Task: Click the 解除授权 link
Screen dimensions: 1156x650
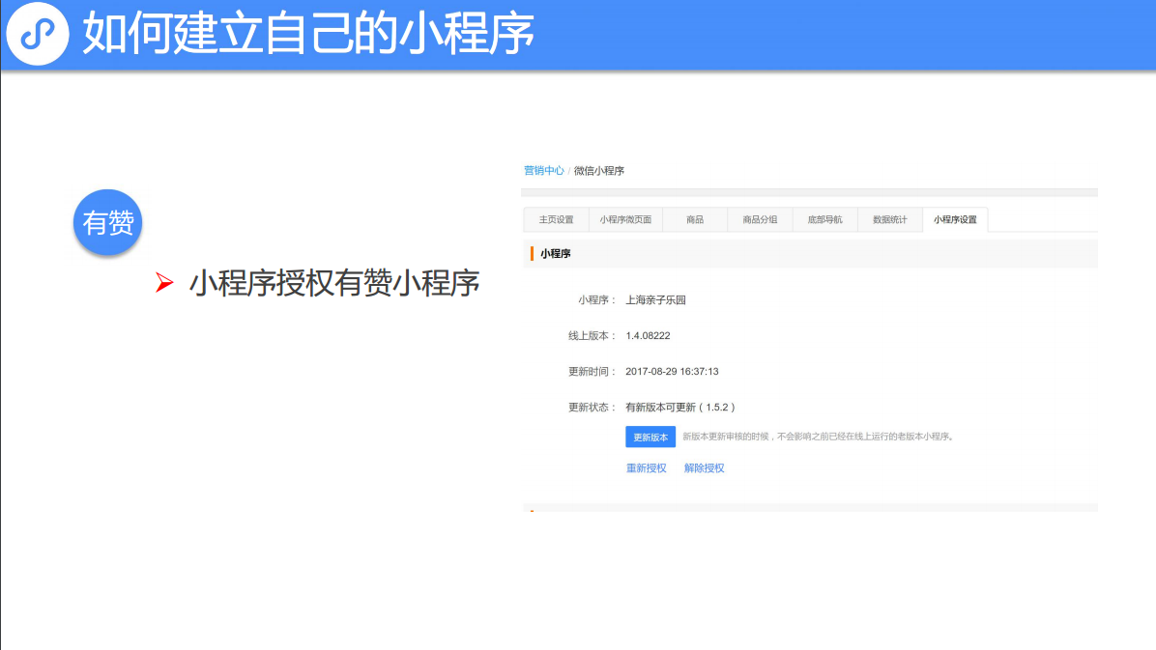Action: point(704,468)
